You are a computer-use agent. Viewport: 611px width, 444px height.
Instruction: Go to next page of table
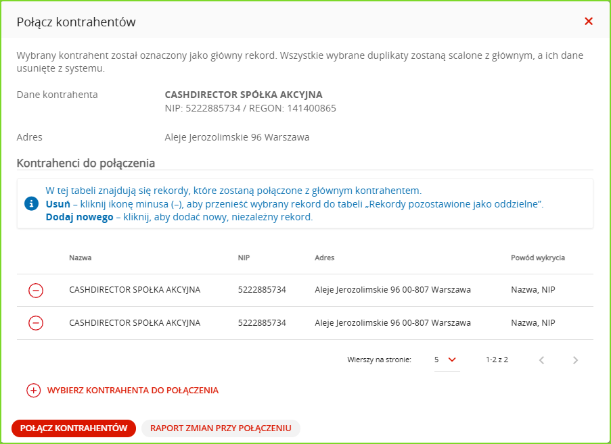pyautogui.click(x=576, y=360)
